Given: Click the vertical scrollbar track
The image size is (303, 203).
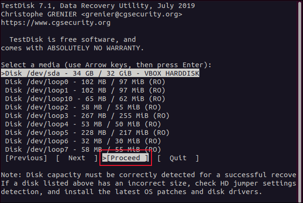Looking at the screenshot, I should [x=299, y=94].
